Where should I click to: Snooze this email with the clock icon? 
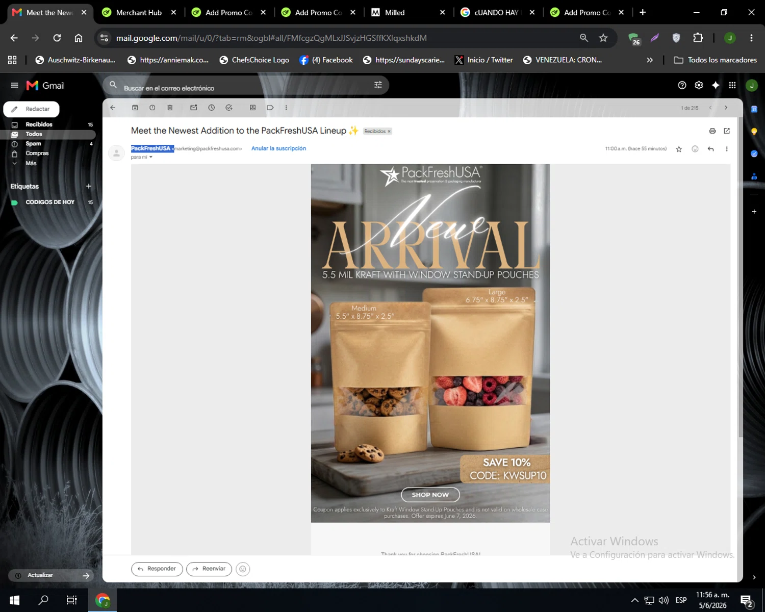click(212, 108)
